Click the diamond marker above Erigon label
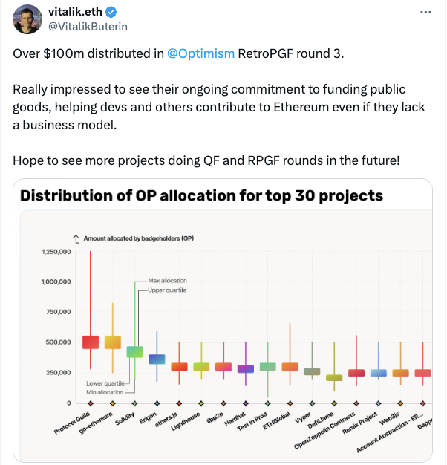The height and width of the screenshot is (465, 447). (x=157, y=403)
